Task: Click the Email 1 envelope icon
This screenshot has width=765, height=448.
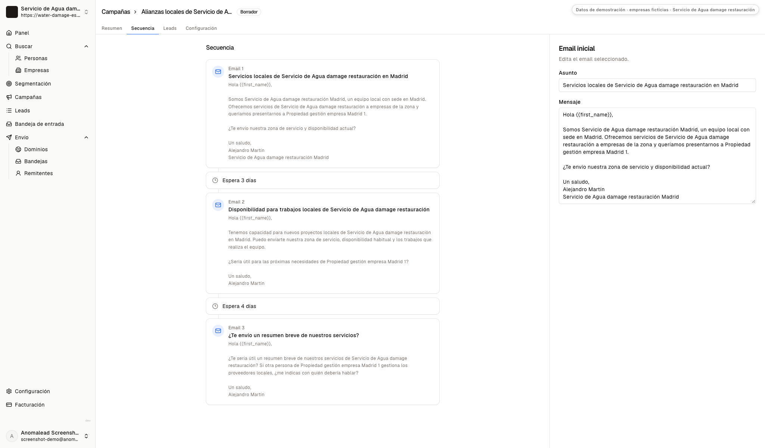Action: (218, 72)
